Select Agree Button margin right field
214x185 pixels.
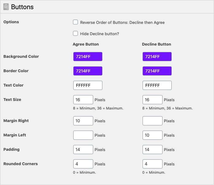point(83,121)
